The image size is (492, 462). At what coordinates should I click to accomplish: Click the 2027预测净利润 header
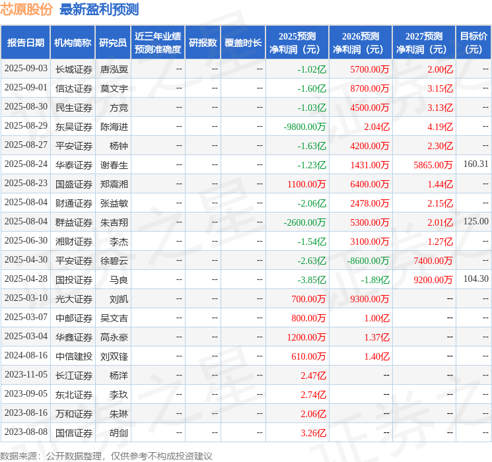424,43
